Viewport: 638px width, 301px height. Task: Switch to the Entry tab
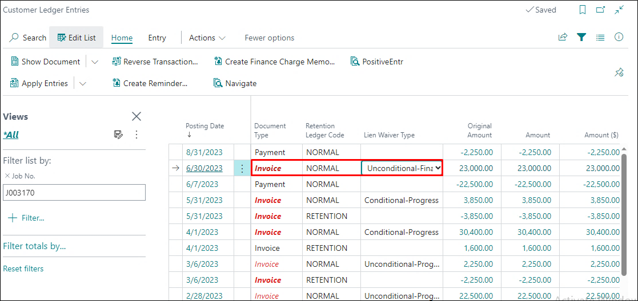[157, 38]
